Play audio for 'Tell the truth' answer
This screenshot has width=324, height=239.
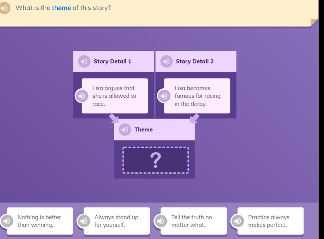[160, 221]
